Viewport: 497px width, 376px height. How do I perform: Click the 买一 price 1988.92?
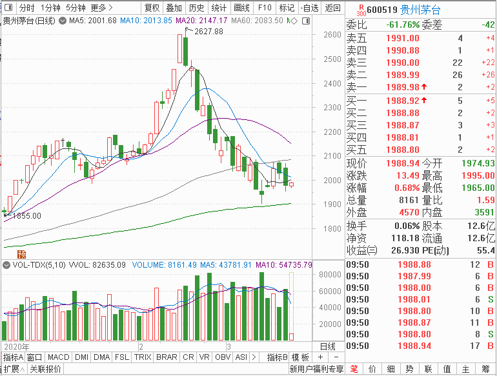point(403,101)
